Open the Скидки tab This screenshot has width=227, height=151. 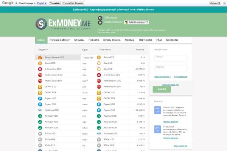[130, 40]
